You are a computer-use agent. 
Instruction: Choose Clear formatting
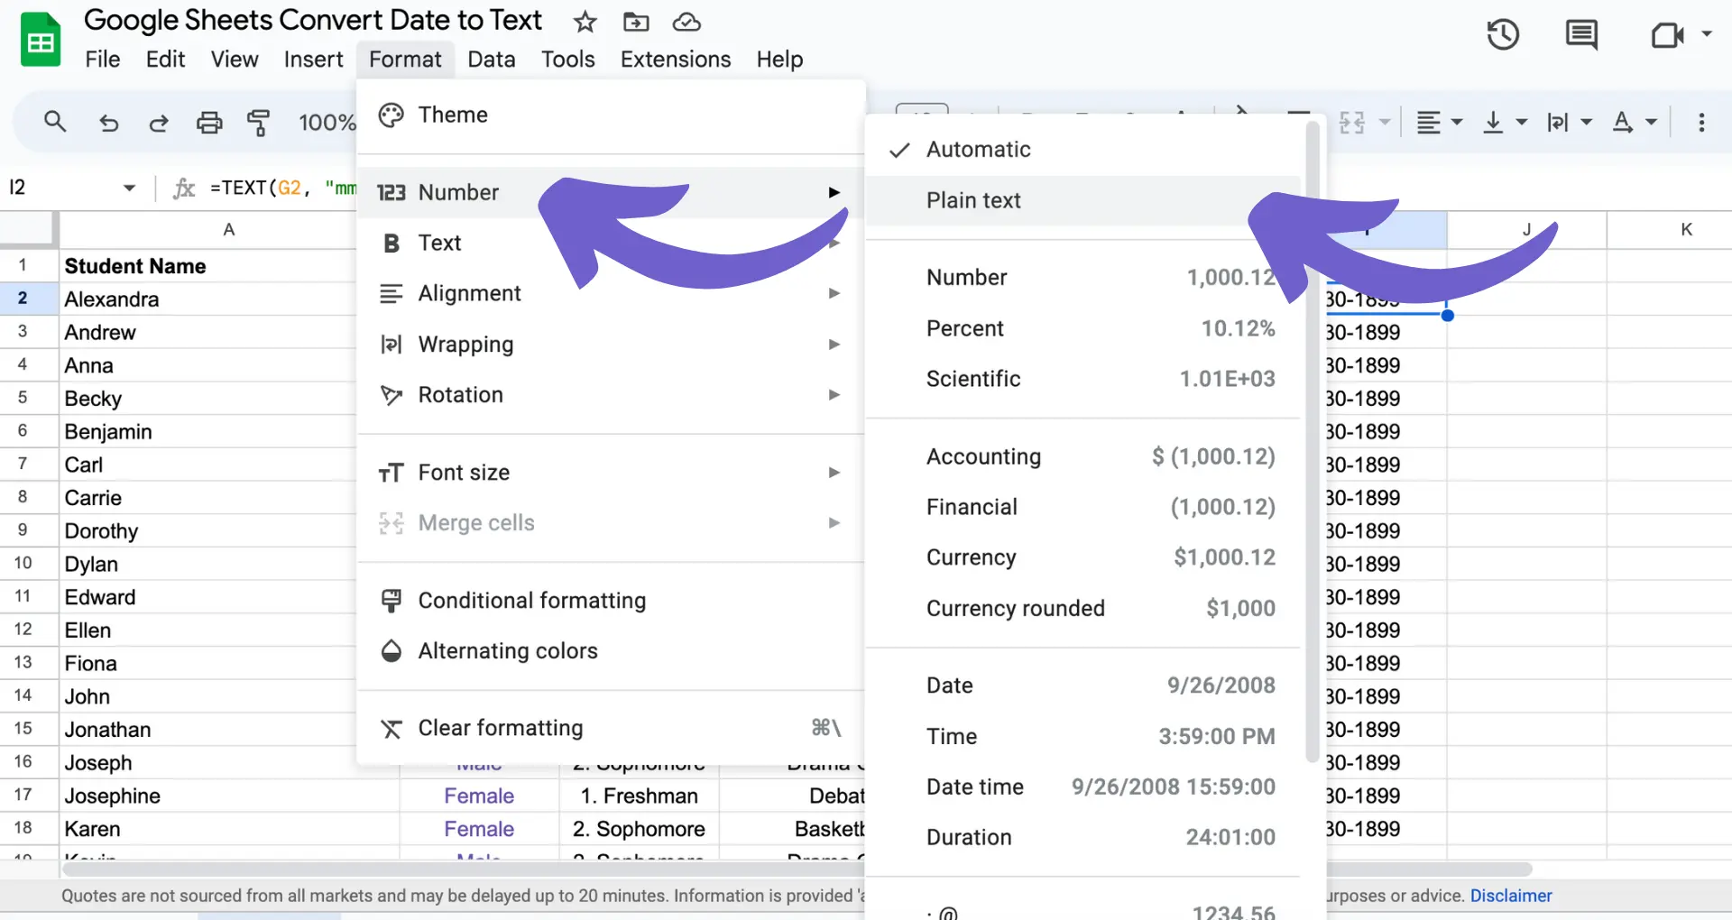point(611,728)
